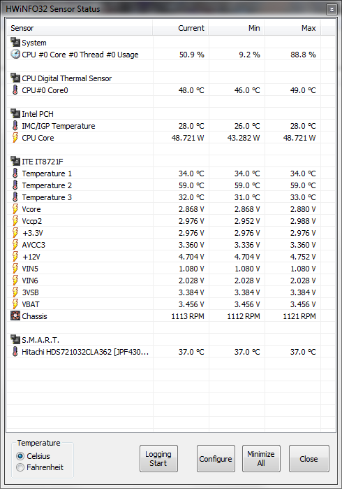This screenshot has height=489, width=342.
Task: Click the AVCC3 voltage bolt icon
Action: click(15, 244)
